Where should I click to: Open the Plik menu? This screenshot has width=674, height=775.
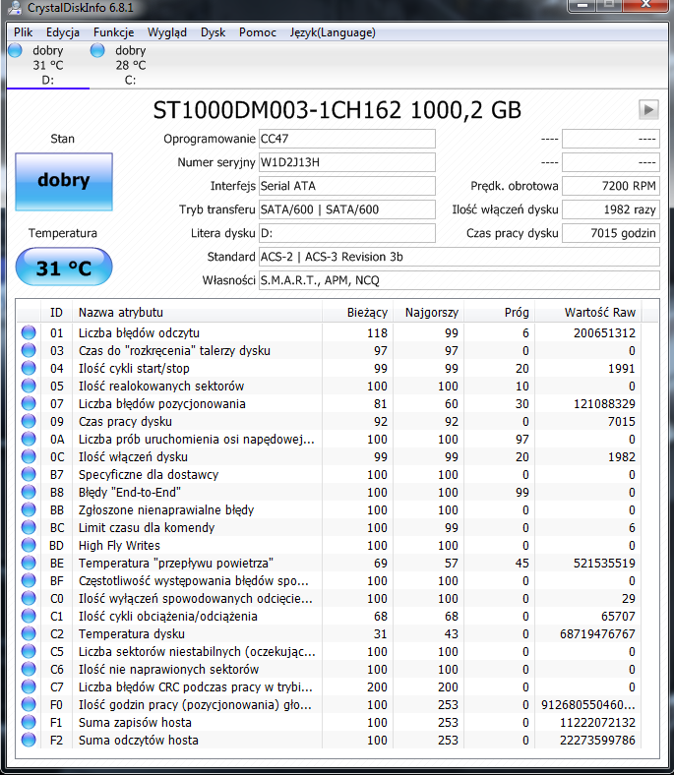[x=24, y=32]
